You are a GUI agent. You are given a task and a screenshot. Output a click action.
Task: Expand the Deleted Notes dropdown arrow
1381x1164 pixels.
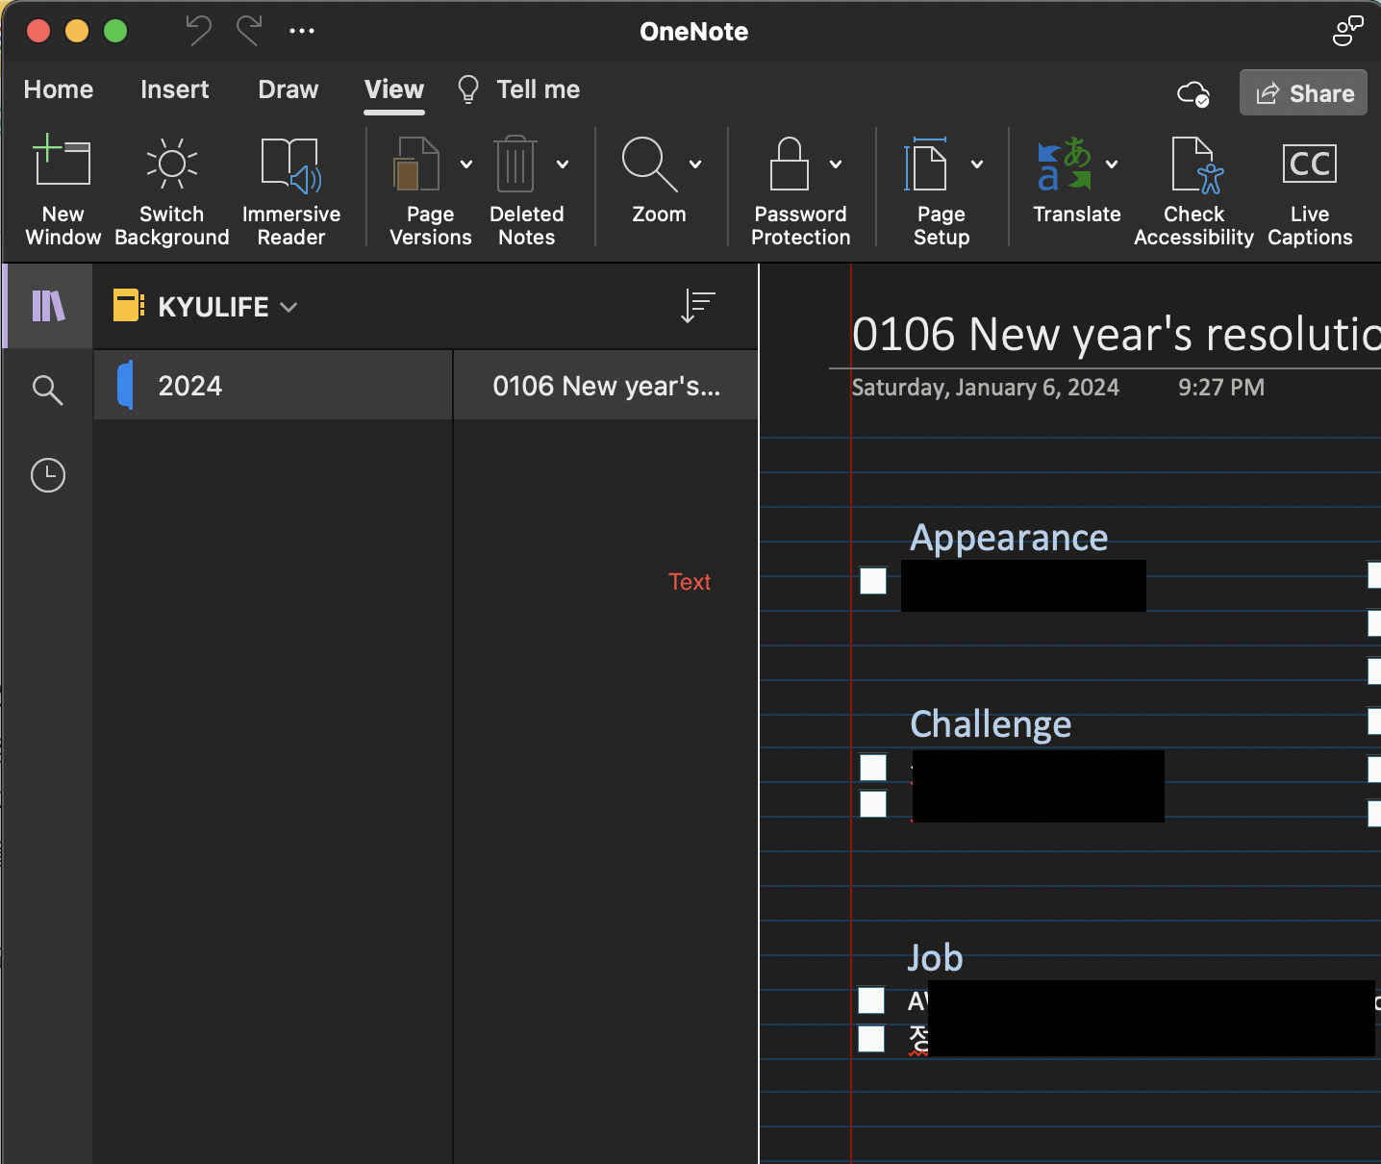(563, 164)
